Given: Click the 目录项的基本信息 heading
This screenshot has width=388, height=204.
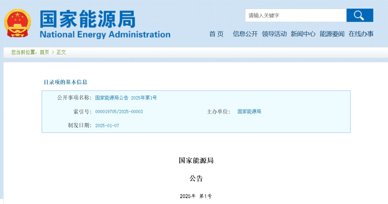Looking at the screenshot, I should 65,82.
